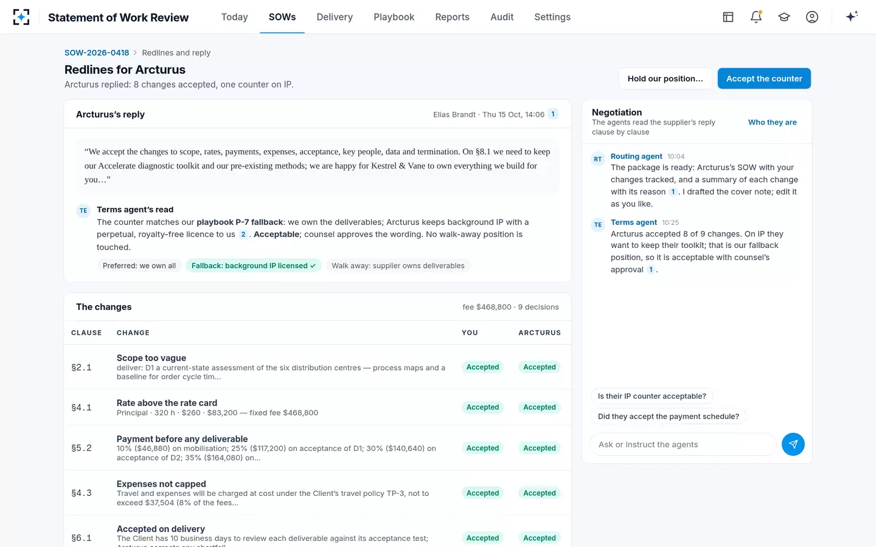Click Accept the counter button

(764, 78)
